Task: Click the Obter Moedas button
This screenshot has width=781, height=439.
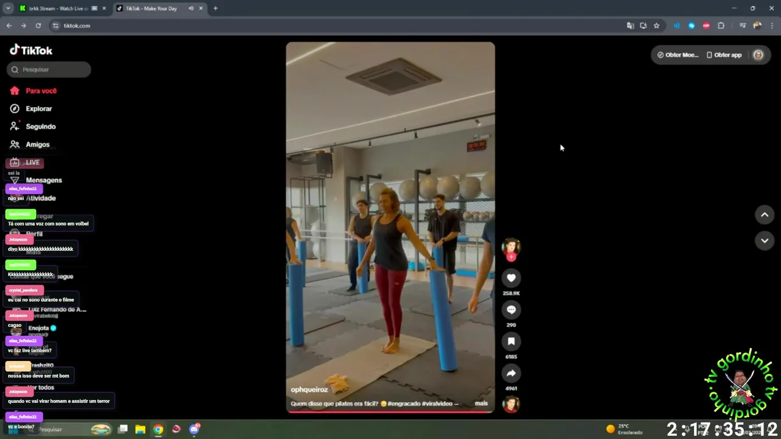Action: tap(677, 55)
